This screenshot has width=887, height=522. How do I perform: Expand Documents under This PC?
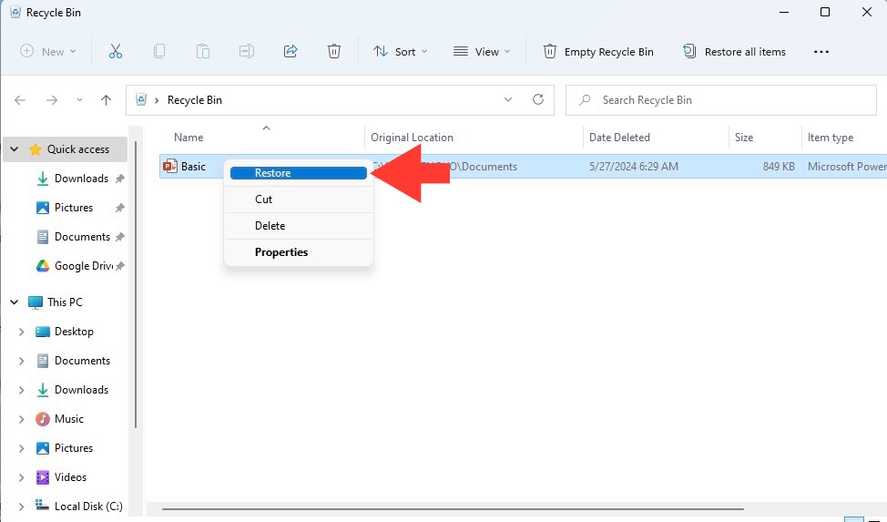22,361
